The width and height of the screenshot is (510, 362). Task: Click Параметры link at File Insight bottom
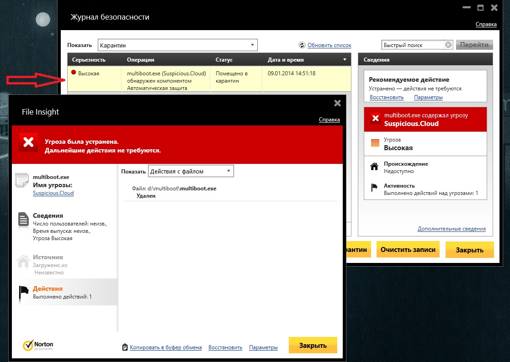tap(263, 347)
